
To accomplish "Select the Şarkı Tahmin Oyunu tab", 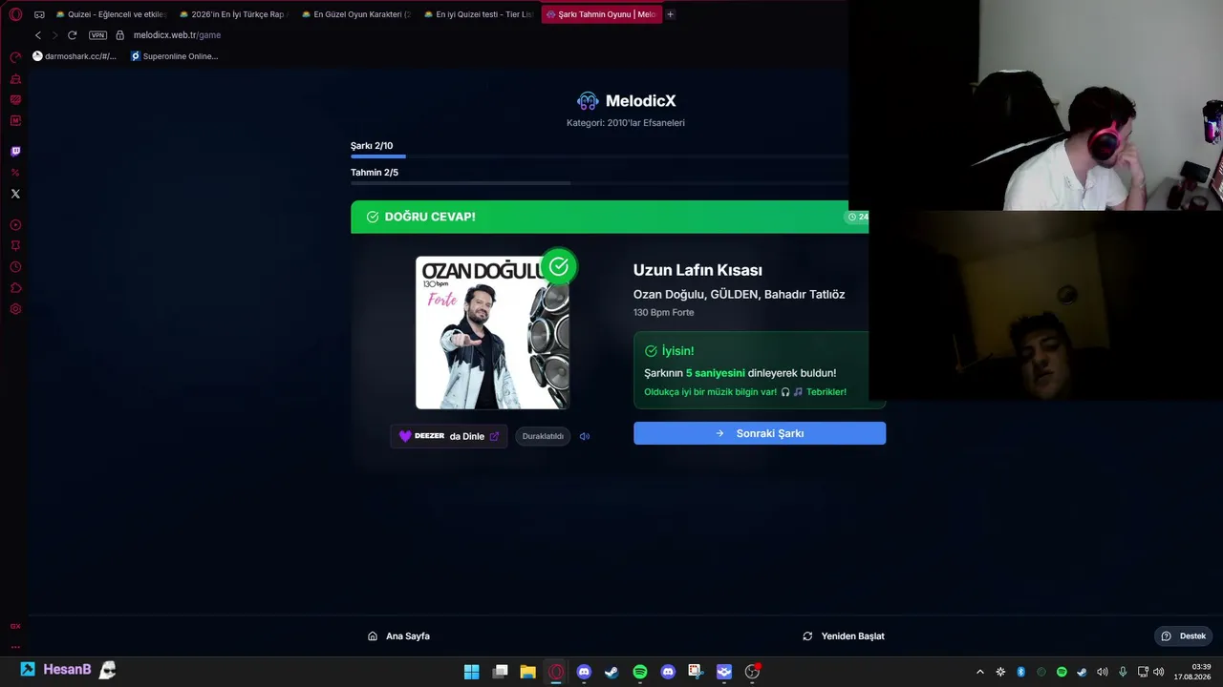I will (x=601, y=14).
